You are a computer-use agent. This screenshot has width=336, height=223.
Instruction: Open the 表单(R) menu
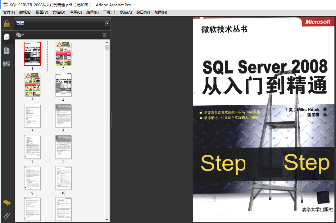point(92,12)
